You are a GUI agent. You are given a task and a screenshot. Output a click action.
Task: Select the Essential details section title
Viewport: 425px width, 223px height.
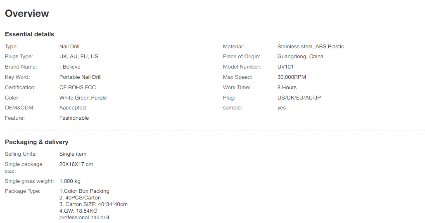click(30, 34)
